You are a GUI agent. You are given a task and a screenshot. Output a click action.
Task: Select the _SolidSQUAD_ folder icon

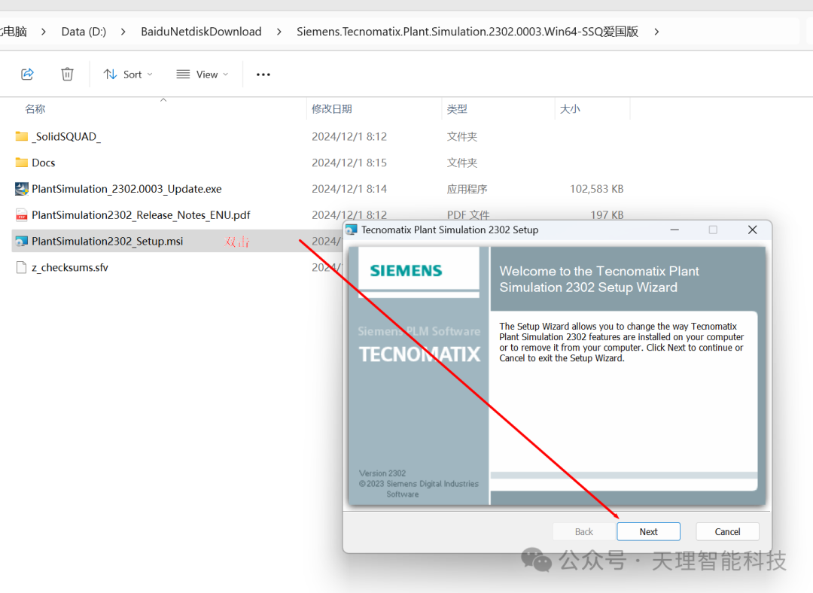pyautogui.click(x=21, y=136)
